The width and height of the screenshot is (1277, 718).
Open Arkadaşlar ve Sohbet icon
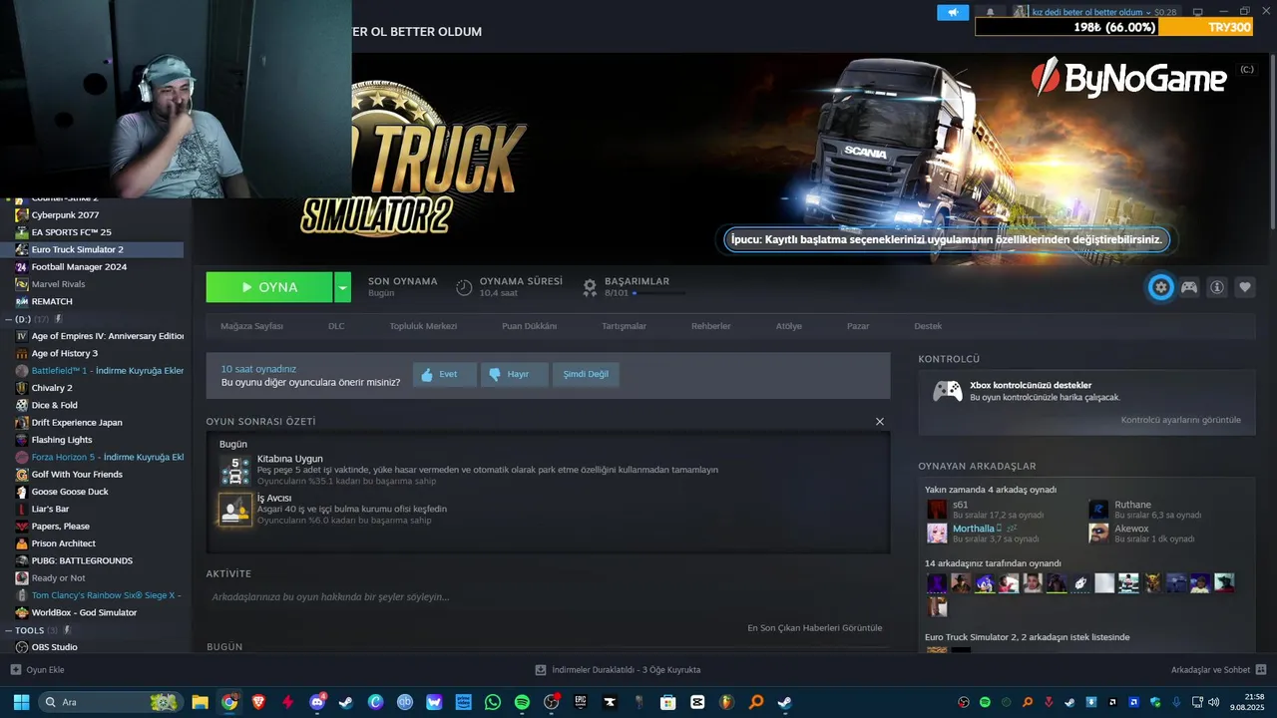click(1261, 670)
